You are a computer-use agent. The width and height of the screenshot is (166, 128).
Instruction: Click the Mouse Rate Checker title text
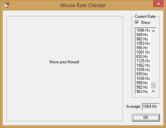click(x=83, y=5)
